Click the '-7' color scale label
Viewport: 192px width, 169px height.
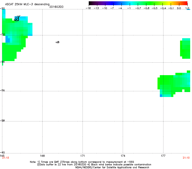click(113, 8)
